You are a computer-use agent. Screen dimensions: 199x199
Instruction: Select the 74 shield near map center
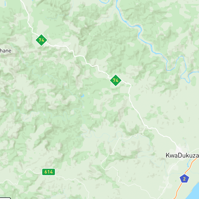click(x=116, y=80)
